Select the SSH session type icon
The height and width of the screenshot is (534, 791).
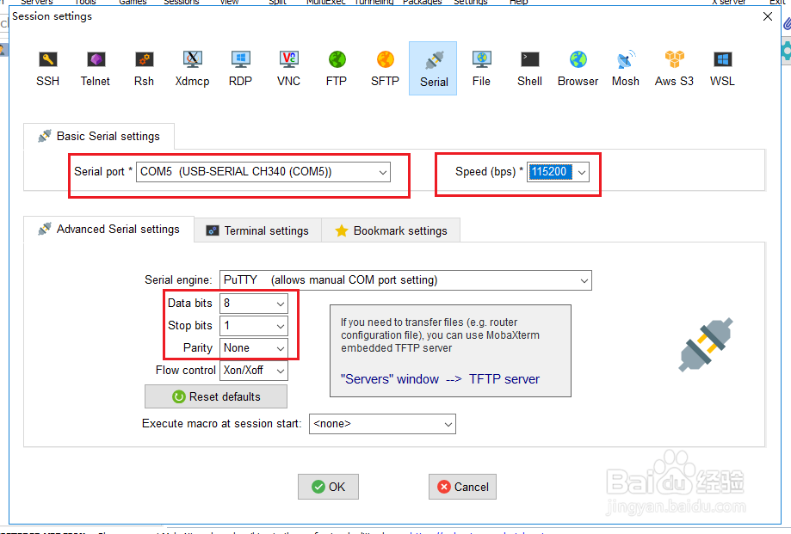click(48, 69)
